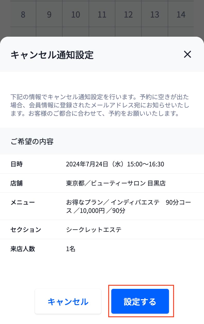Image resolution: width=204 pixels, height=324 pixels.
Task: Pick date 14 in the calendar row
Action: (181, 14)
